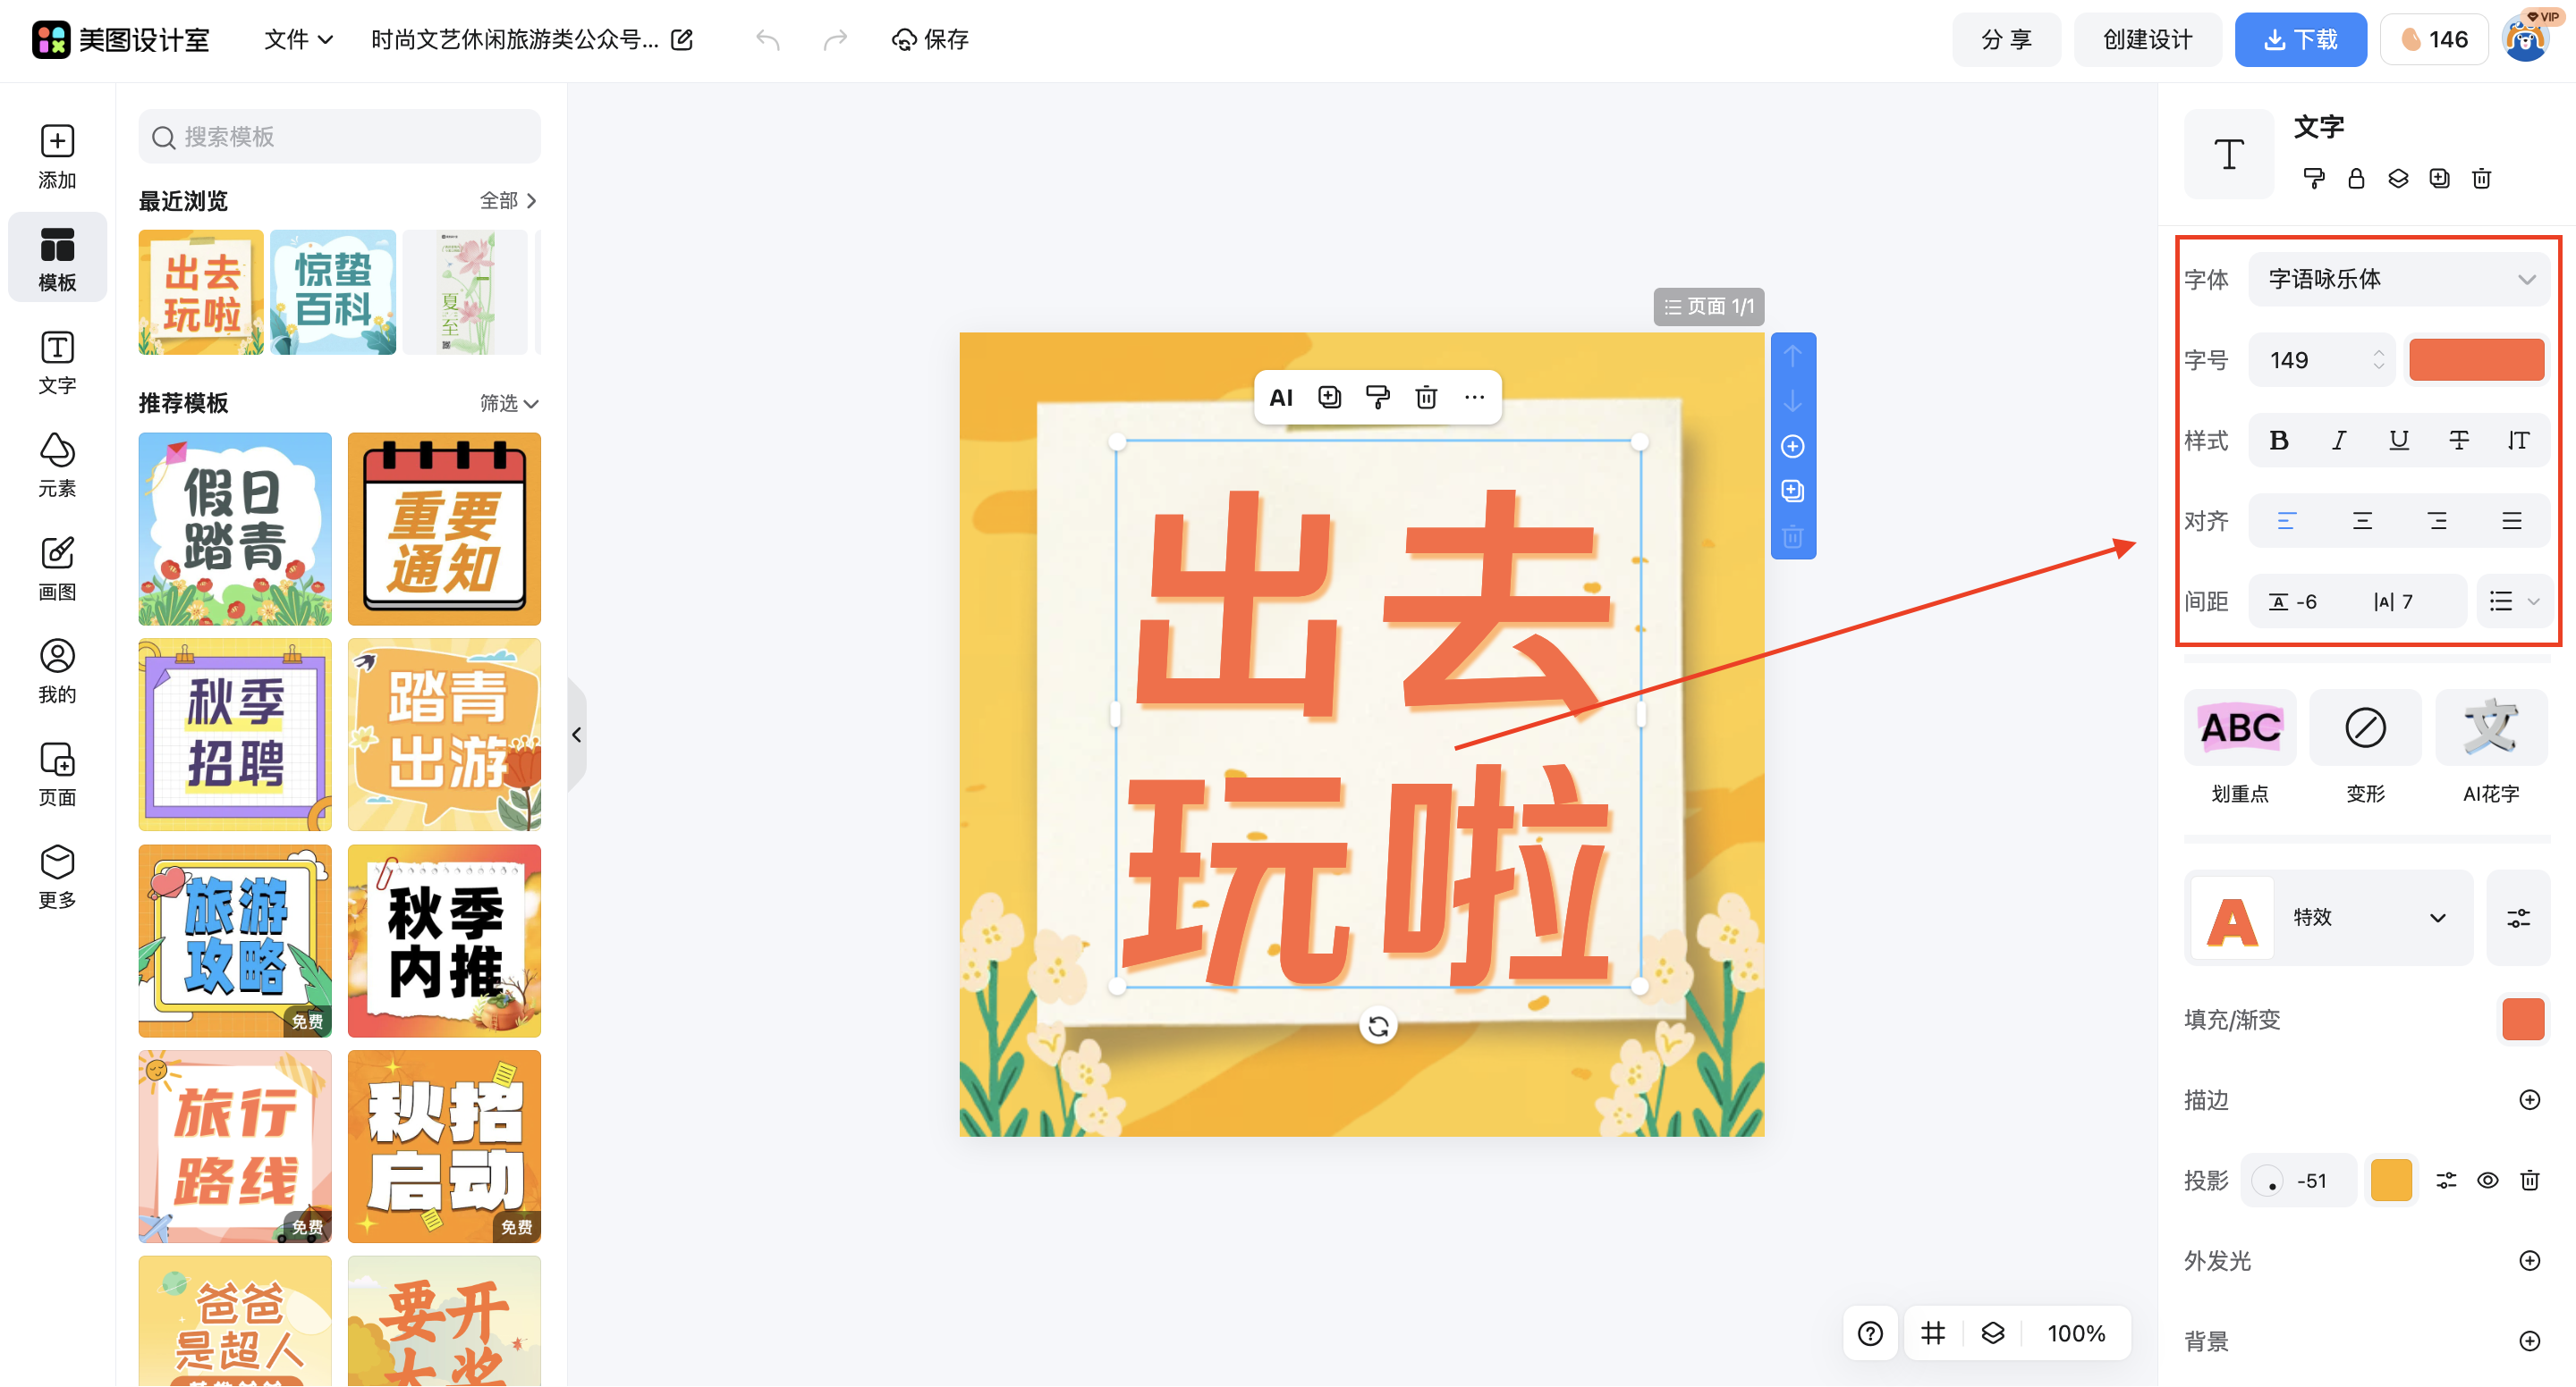Lock the text layer
Image resolution: width=2576 pixels, height=1387 pixels.
tap(2356, 178)
